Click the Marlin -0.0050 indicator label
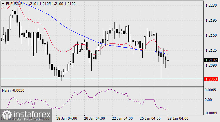Image resolution: width=220 pixels, height=122 pixels. (13, 91)
